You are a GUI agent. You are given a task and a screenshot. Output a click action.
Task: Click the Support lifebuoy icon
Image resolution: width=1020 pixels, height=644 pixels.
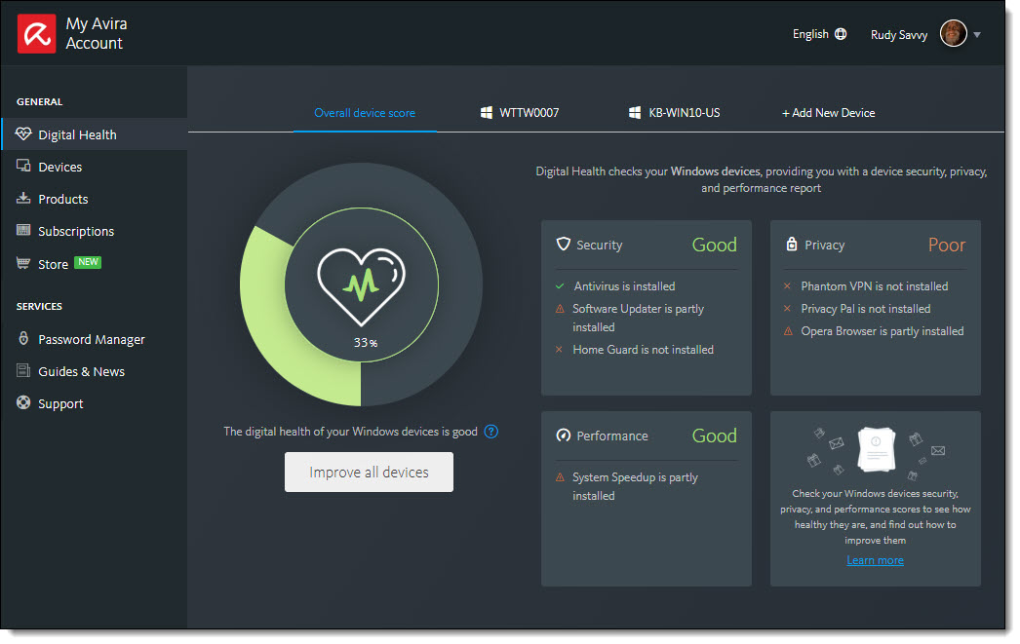point(23,402)
